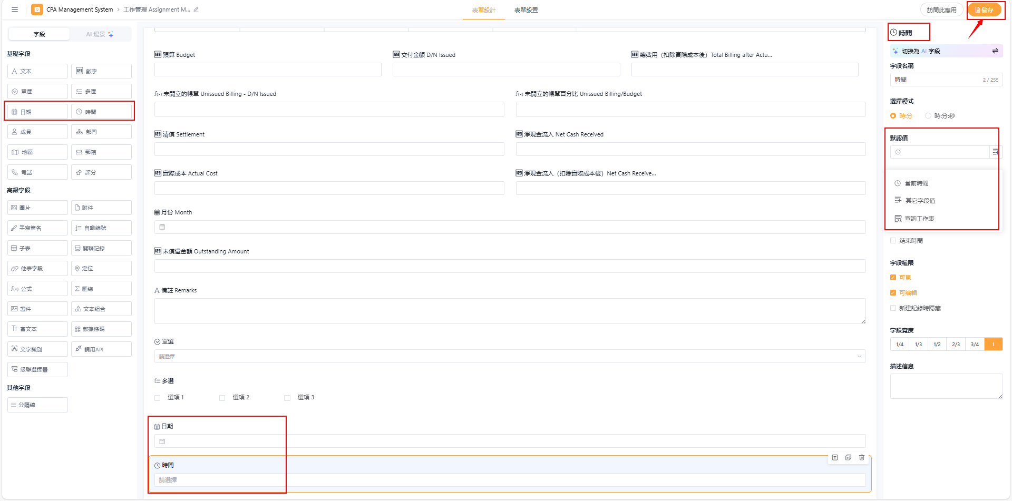This screenshot has width=1012, height=501.
Task: Delete the selected 時間 field via trash icon
Action: click(862, 457)
